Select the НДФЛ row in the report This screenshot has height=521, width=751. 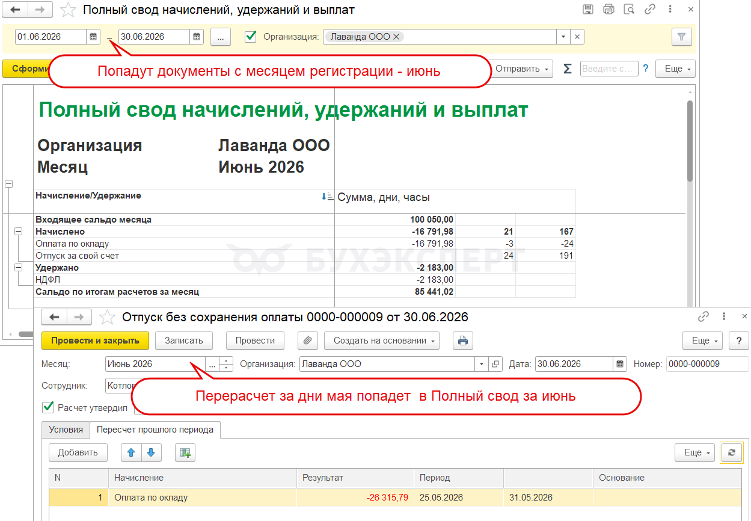coord(305,280)
